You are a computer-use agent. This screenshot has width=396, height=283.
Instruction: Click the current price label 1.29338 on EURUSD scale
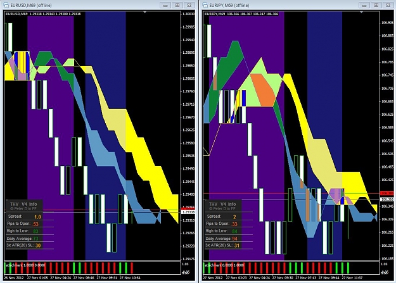(x=188, y=212)
